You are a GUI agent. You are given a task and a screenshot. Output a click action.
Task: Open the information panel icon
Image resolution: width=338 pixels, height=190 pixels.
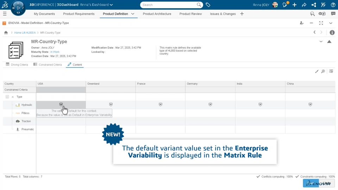(x=332, y=32)
